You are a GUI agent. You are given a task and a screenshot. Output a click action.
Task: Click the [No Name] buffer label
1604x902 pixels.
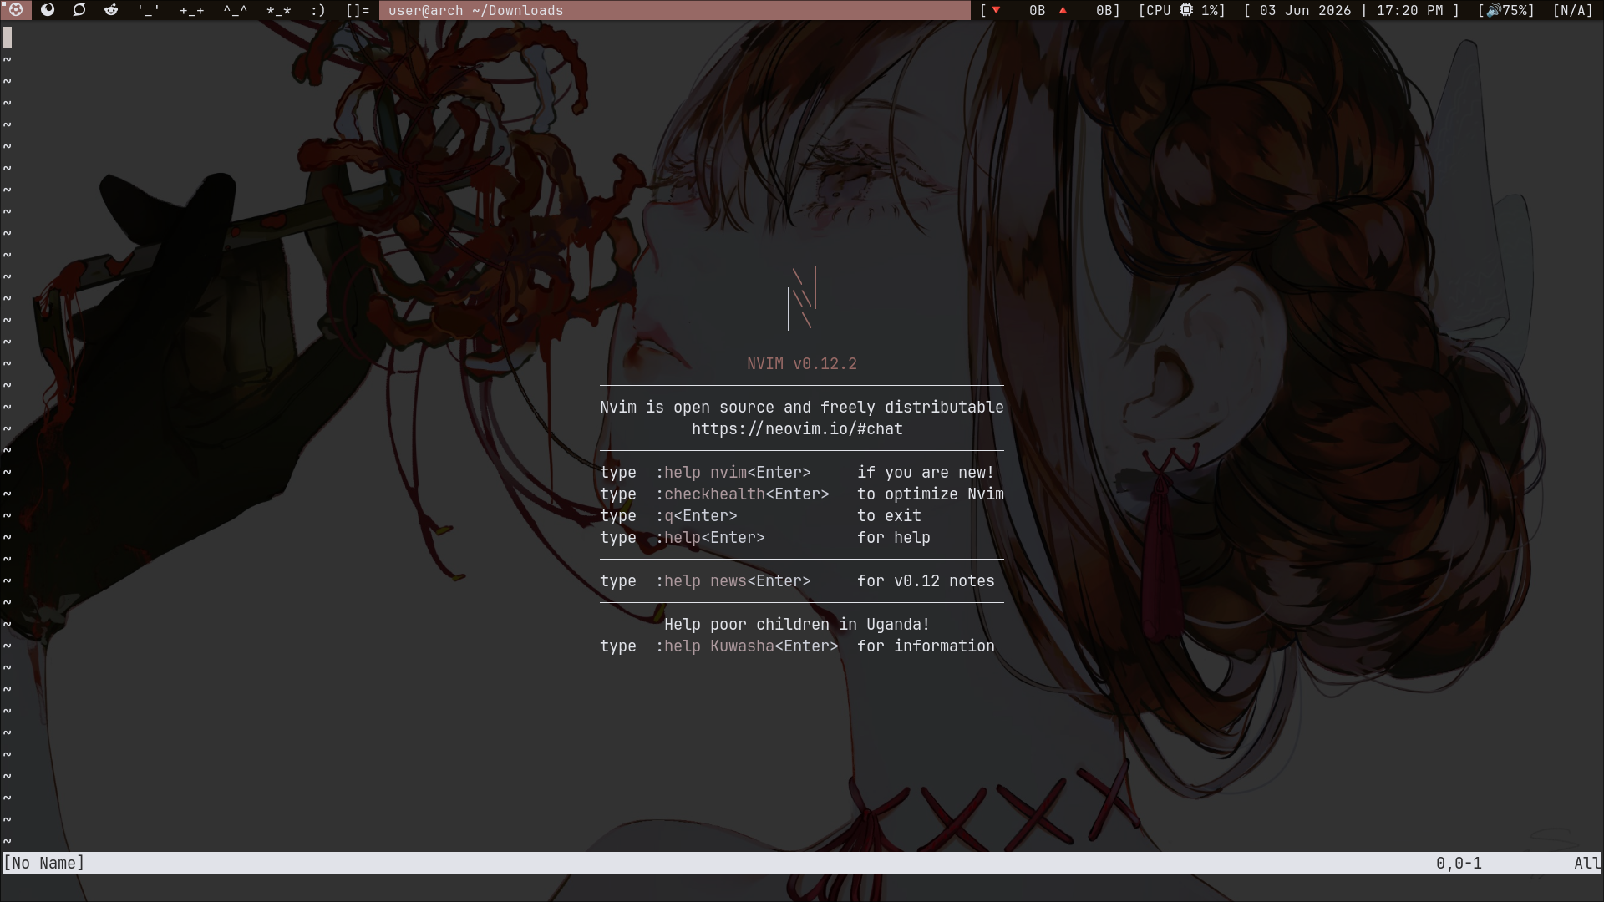click(44, 863)
